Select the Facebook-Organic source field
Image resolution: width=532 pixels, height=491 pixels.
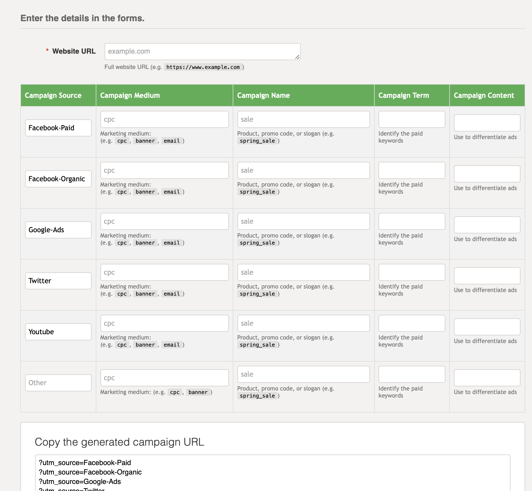(x=58, y=179)
